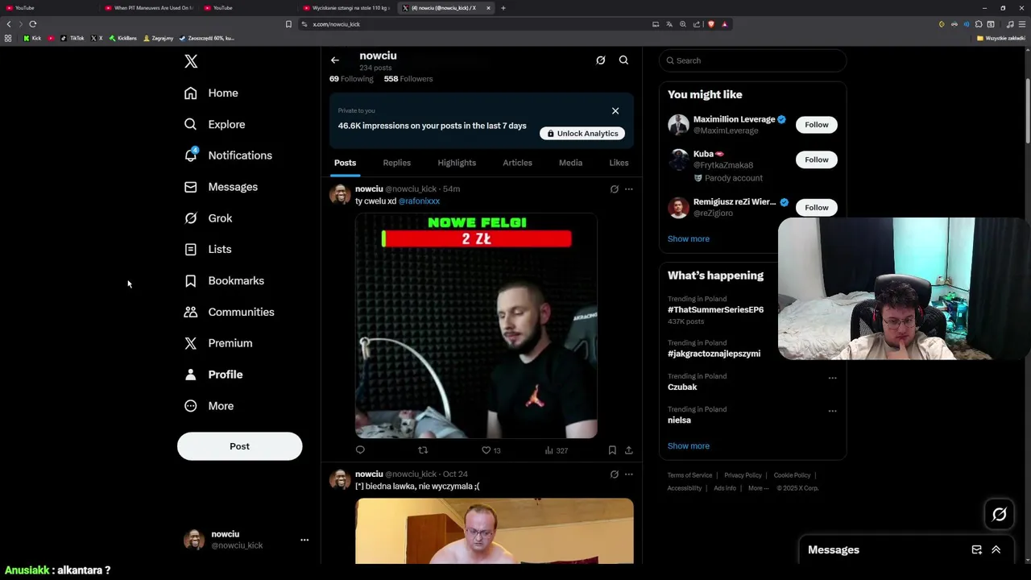Open more options on the 54m post
The image size is (1031, 580).
[629, 189]
